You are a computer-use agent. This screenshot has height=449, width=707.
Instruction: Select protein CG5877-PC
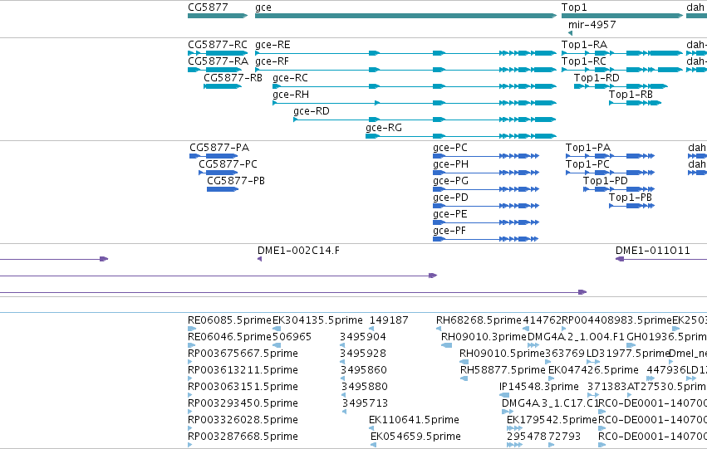[218, 173]
